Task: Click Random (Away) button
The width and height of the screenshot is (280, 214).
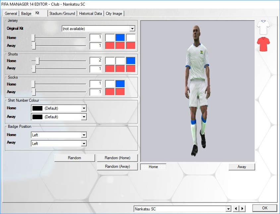Action: [117, 166]
